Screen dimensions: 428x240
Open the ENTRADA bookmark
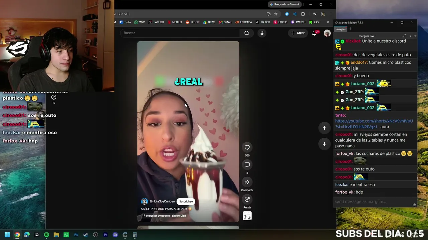244,22
